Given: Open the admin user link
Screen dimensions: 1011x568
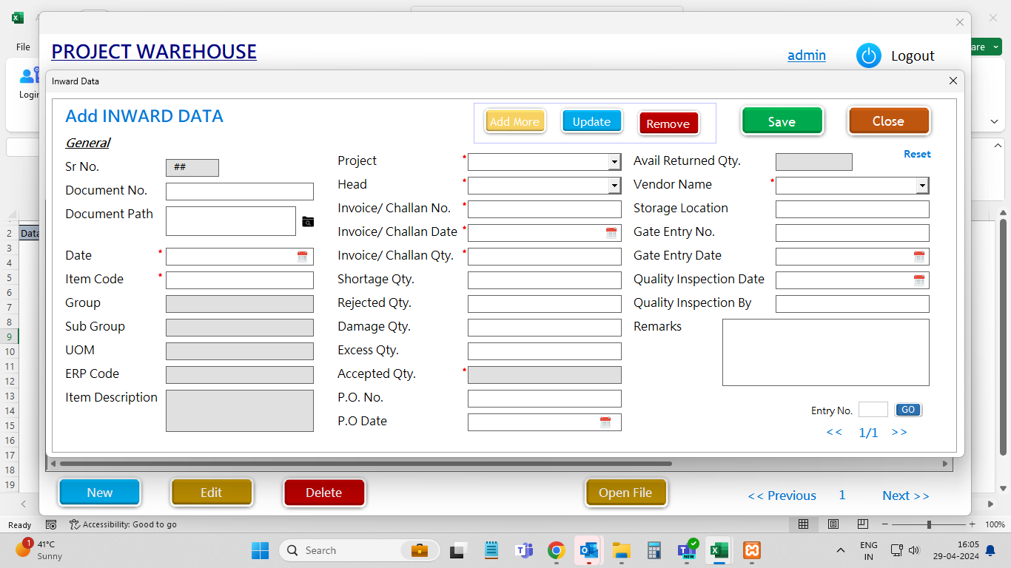Looking at the screenshot, I should 806,55.
